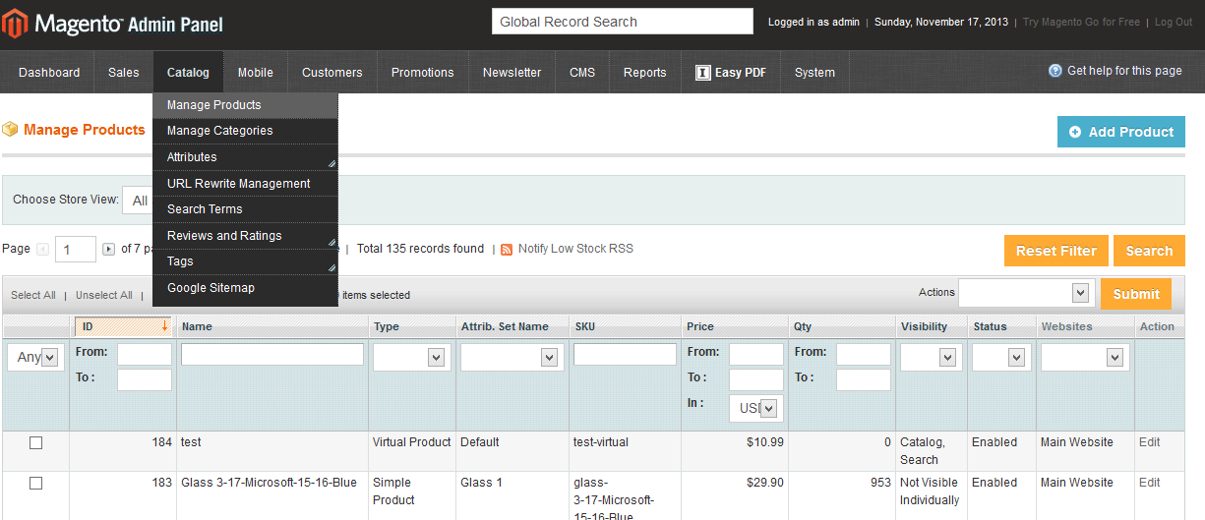
Task: Open the price currency USD dropdown
Action: tap(755, 408)
